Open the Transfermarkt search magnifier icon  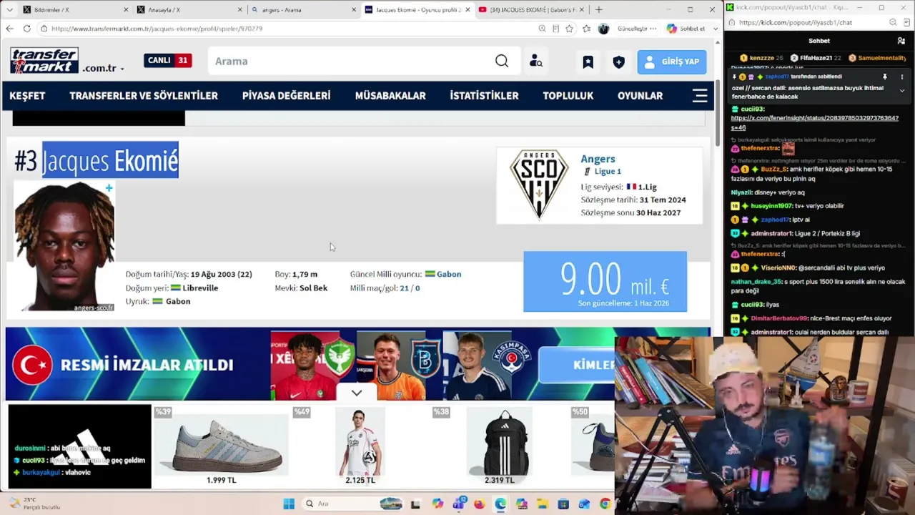(502, 61)
